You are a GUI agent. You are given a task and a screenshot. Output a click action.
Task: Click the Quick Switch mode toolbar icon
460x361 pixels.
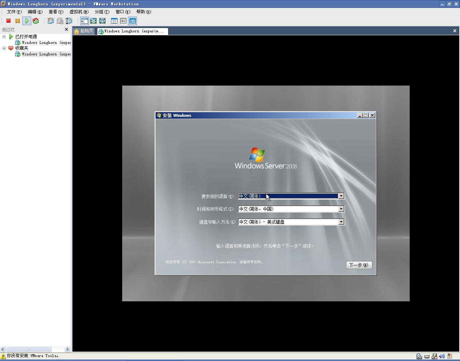pos(93,21)
